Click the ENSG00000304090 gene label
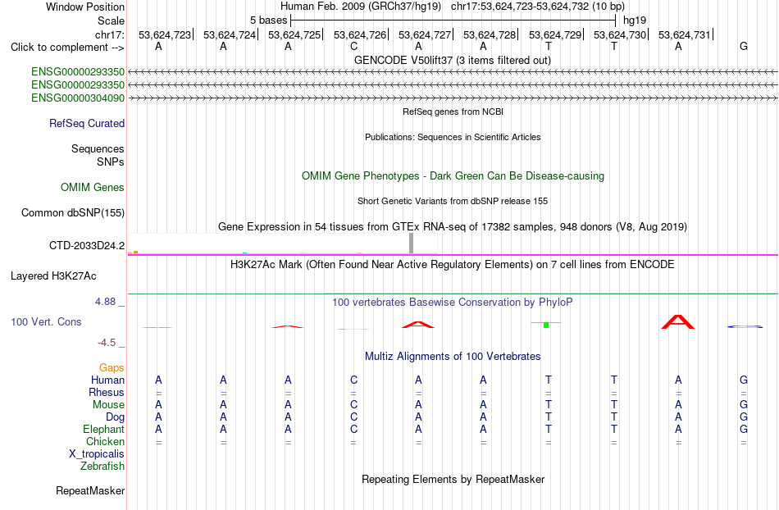779x510 pixels. 78,98
